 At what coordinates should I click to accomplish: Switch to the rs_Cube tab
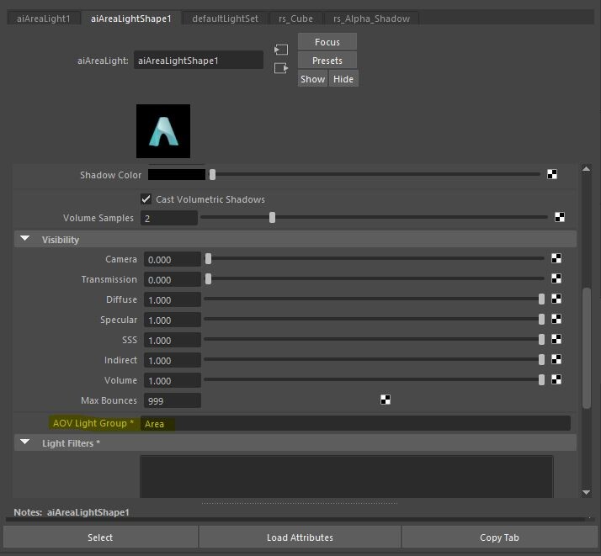point(295,19)
